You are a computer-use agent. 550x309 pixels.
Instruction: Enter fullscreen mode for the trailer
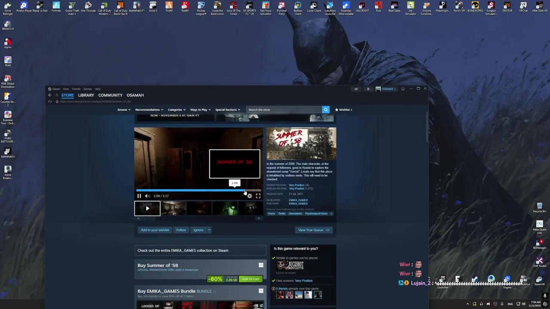(258, 196)
